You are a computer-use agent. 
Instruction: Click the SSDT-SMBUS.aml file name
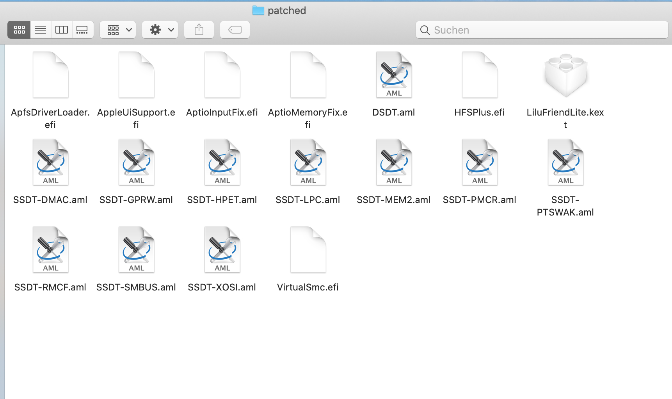[x=136, y=287]
